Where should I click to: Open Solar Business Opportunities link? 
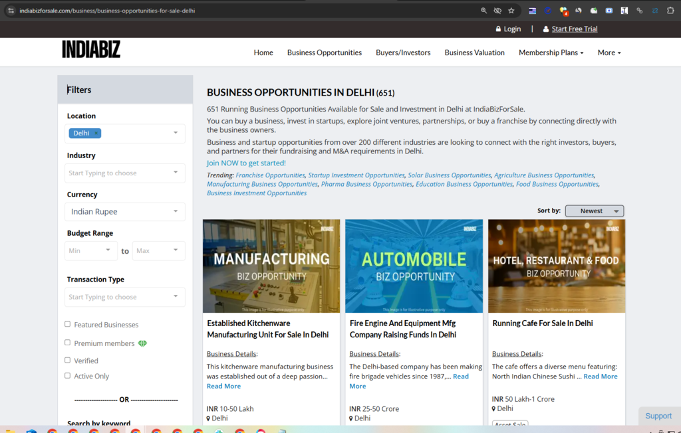(449, 175)
